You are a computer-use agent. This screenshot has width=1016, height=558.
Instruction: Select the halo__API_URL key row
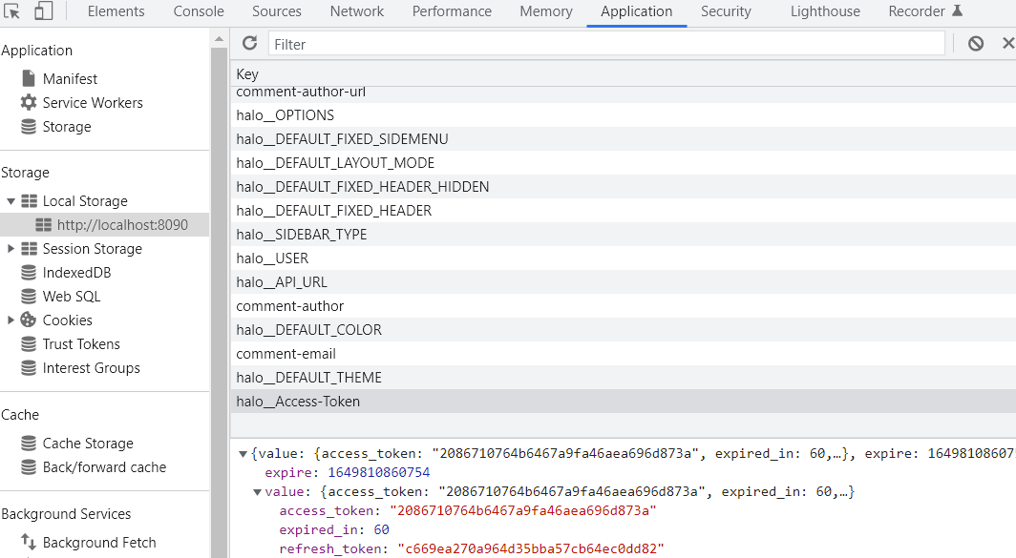(x=282, y=282)
